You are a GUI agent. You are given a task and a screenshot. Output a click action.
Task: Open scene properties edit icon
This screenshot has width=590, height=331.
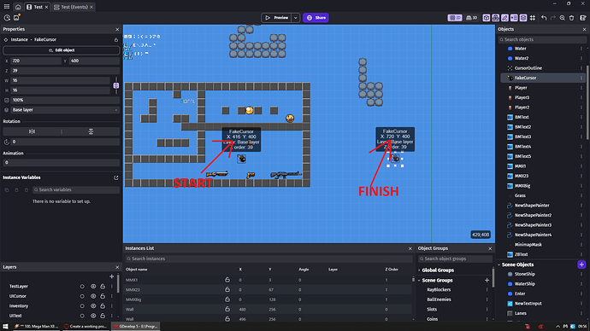pos(583,18)
